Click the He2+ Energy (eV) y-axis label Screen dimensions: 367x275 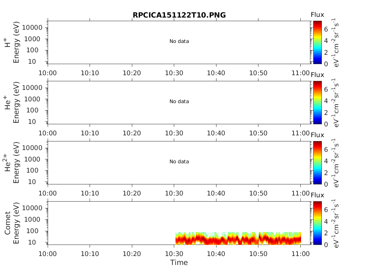(11, 163)
